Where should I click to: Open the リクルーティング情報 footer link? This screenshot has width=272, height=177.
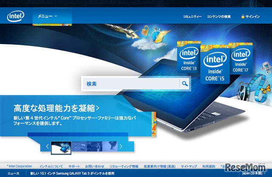click(x=124, y=166)
